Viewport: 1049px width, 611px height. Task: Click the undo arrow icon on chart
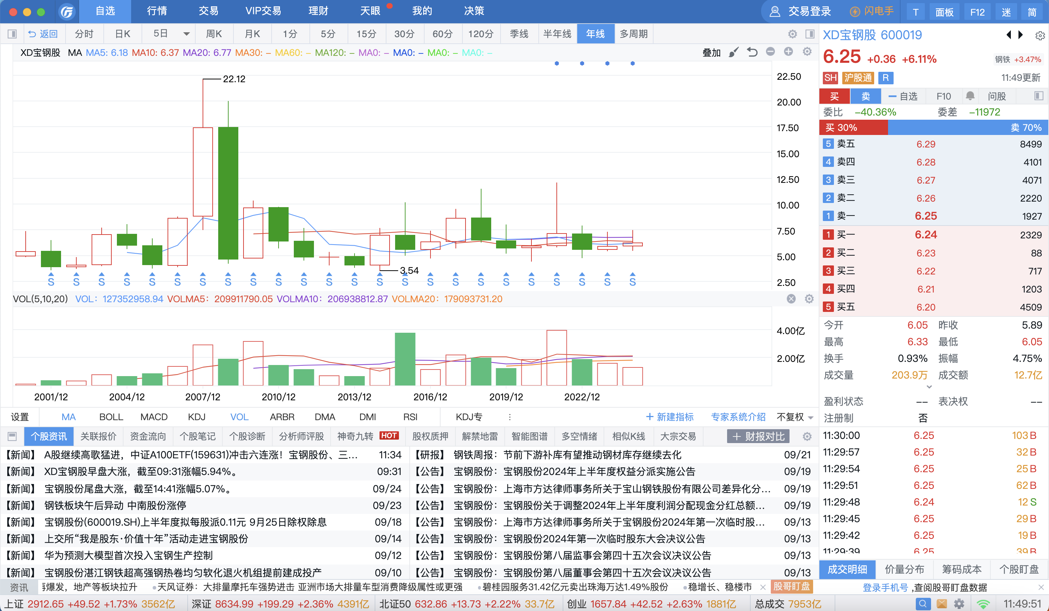click(752, 52)
